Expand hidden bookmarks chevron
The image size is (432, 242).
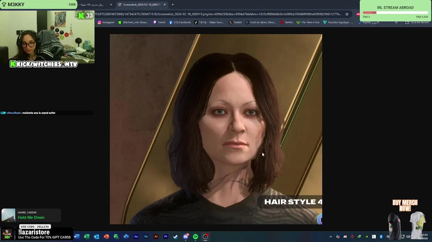pos(396,23)
